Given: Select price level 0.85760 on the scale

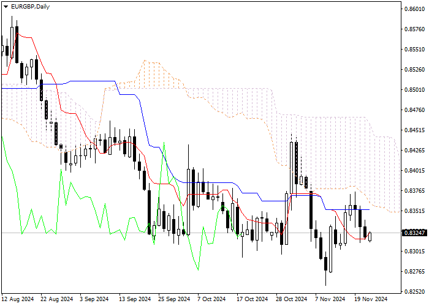Looking at the screenshot, I should pos(415,29).
